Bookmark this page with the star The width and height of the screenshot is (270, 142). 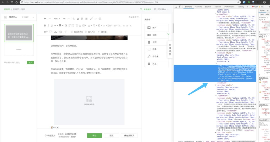[x=238, y=2]
